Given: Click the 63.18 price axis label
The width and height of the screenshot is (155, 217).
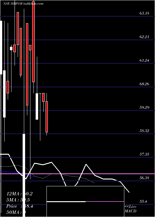Looking at the screenshot, I should (x=144, y=13).
